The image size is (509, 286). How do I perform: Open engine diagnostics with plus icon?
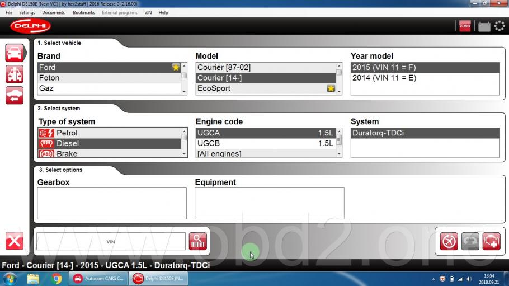[491, 241]
